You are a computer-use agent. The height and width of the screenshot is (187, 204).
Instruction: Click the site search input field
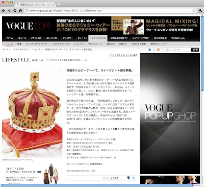(177, 50)
